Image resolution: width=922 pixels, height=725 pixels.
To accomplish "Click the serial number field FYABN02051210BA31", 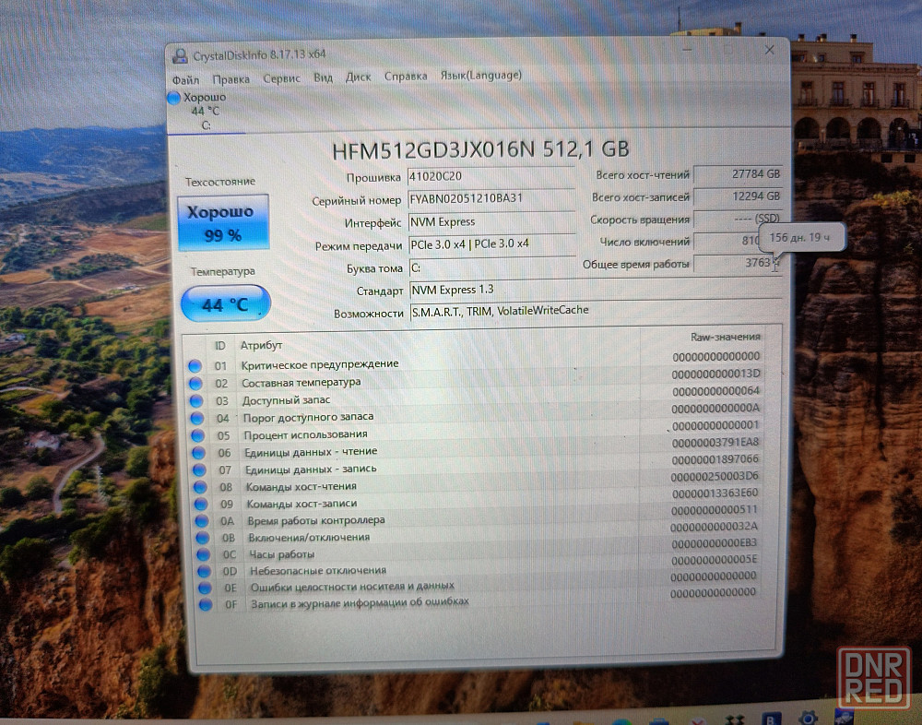I will 478,199.
